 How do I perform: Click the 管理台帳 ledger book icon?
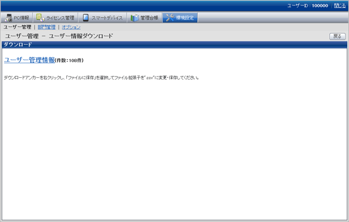pyautogui.click(x=134, y=17)
